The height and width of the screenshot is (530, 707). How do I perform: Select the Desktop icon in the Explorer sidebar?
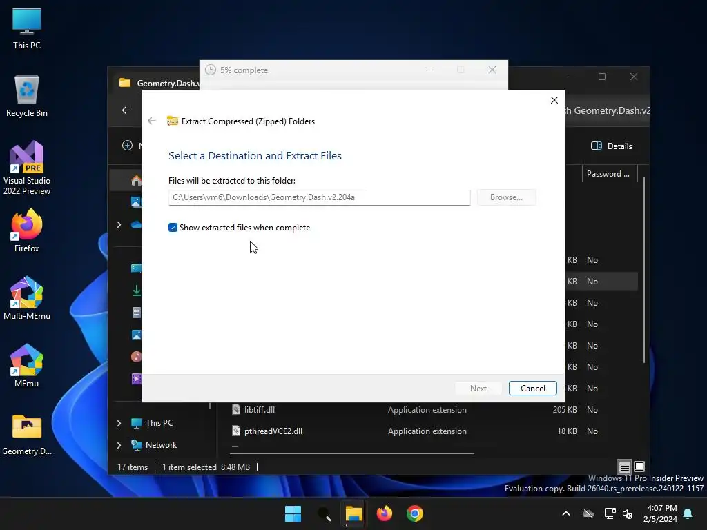pos(136,268)
